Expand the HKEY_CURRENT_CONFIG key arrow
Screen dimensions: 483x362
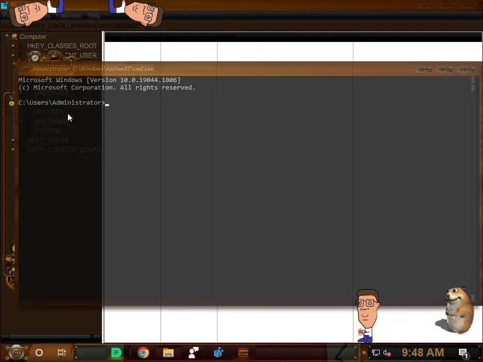13,149
